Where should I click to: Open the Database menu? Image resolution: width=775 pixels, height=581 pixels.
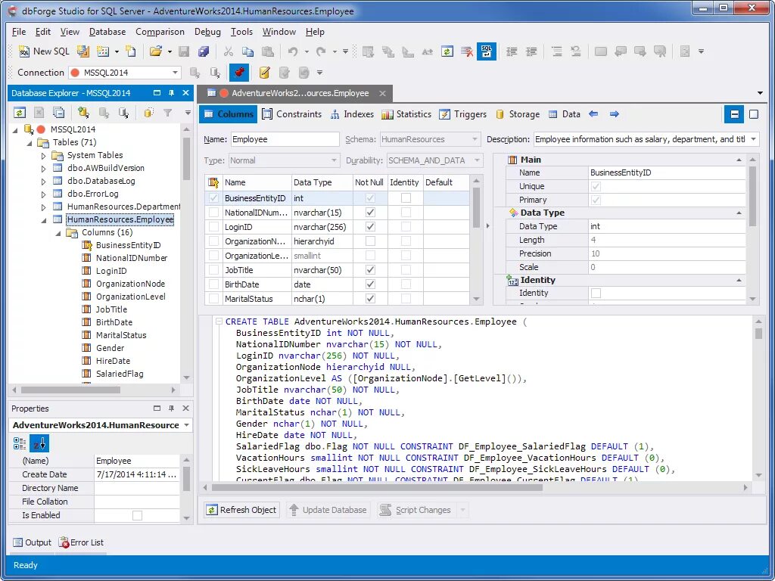[x=107, y=32]
